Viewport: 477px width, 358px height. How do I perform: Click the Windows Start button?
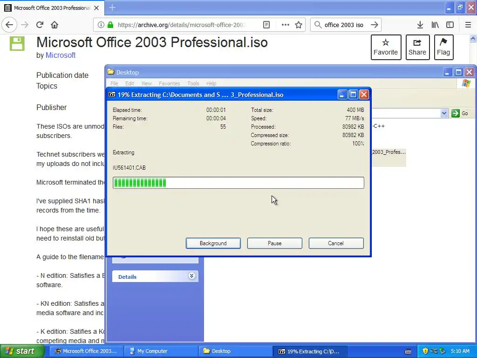pyautogui.click(x=22, y=351)
